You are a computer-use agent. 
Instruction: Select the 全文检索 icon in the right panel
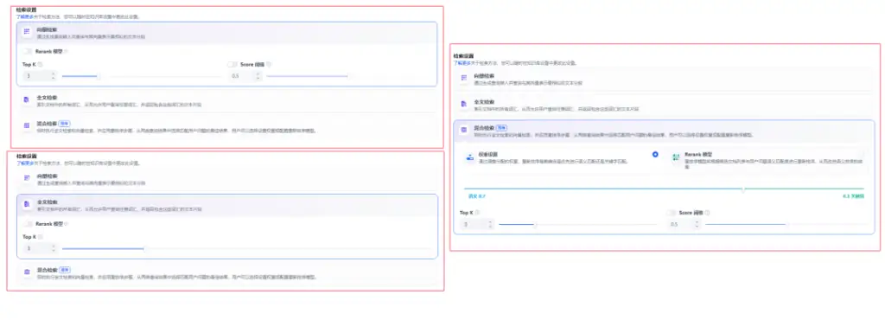click(x=464, y=104)
